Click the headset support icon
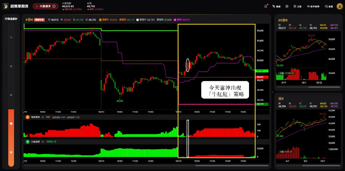The image size is (345, 171). point(326,6)
